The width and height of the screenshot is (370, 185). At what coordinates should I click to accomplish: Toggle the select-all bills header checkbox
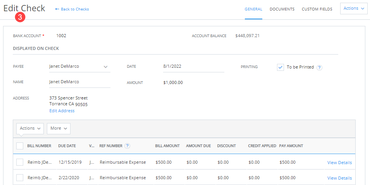coord(20,146)
